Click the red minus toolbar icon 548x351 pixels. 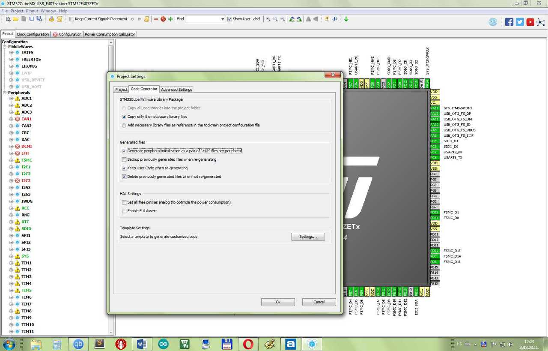tap(156, 19)
